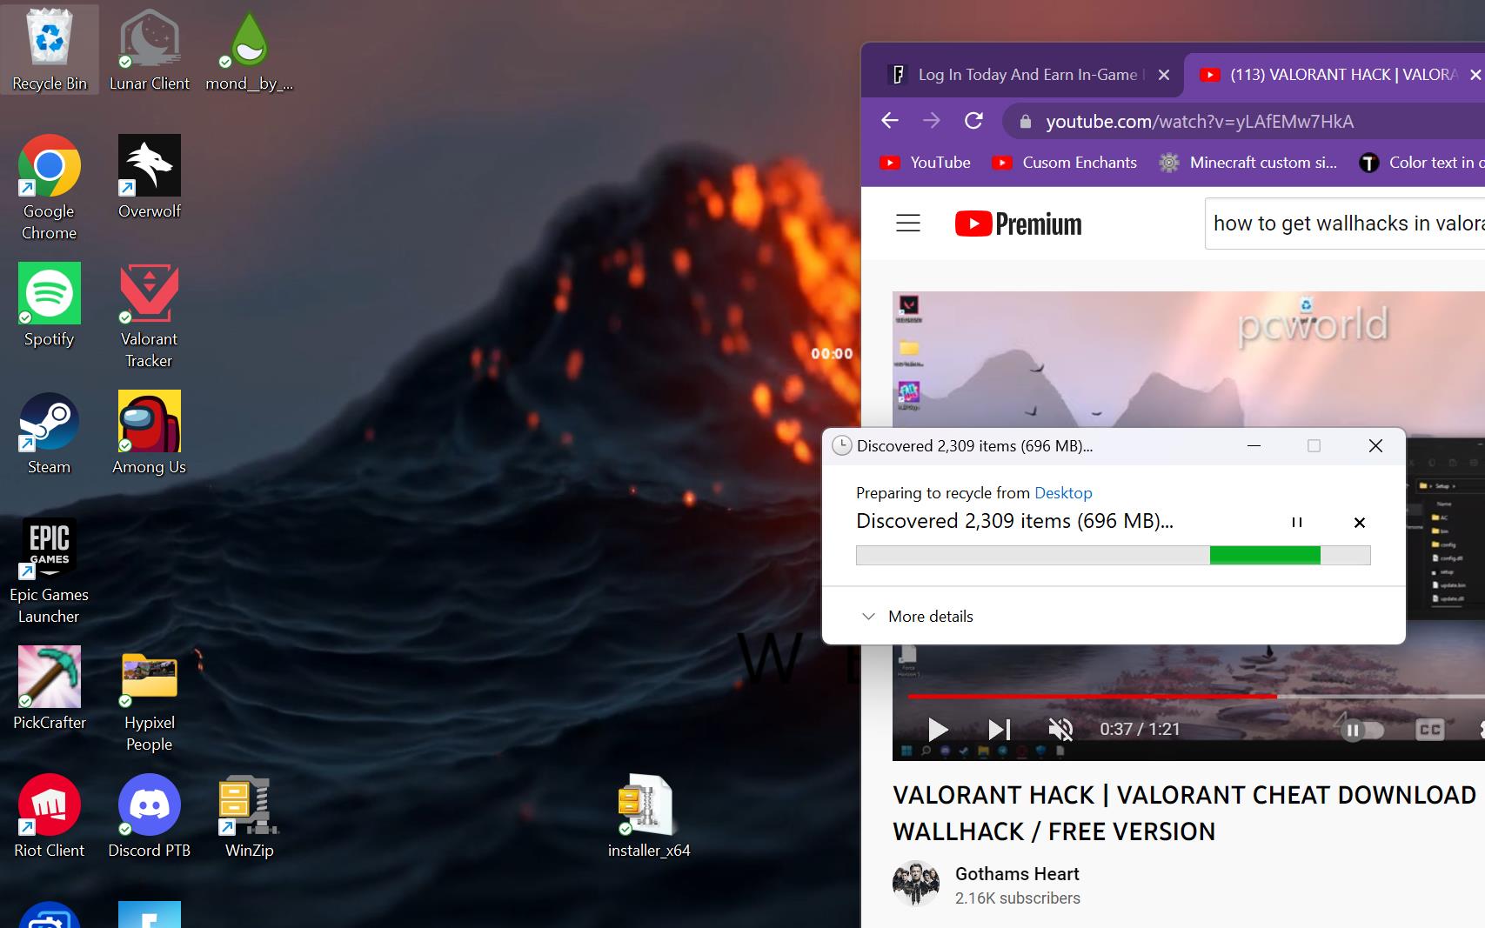This screenshot has height=928, width=1485.
Task: Cancel the recycle operation with X
Action: tap(1359, 522)
